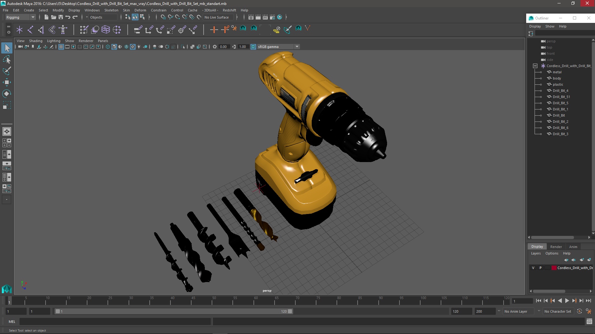Click the Open Scene folder icon
Image resolution: width=595 pixels, height=334 pixels.
tap(53, 17)
